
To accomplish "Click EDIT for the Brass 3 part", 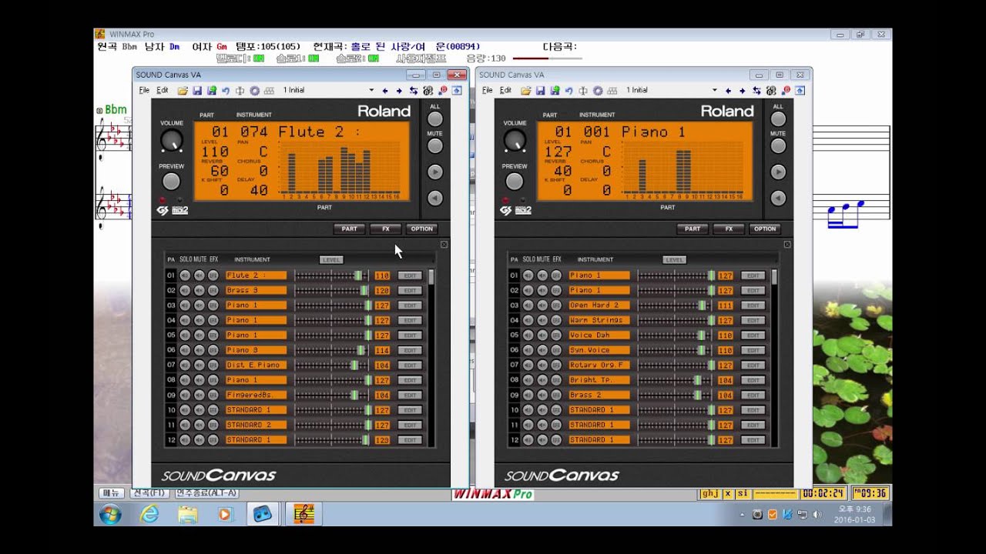I will click(410, 290).
